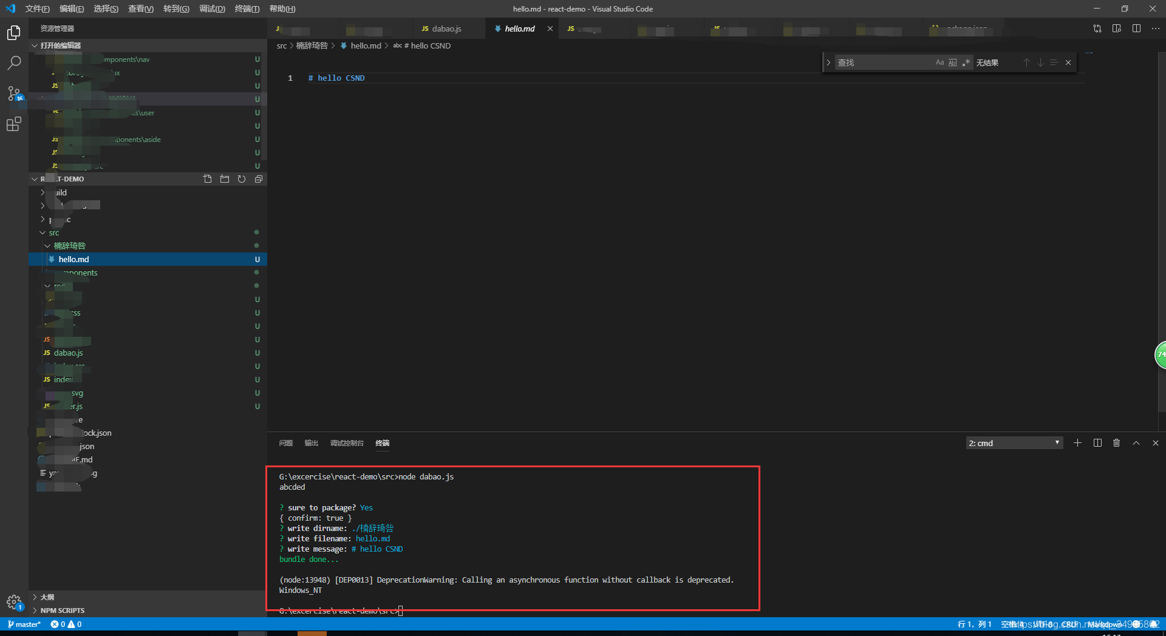
Task: Go to next match in find widget
Action: pos(1040,63)
